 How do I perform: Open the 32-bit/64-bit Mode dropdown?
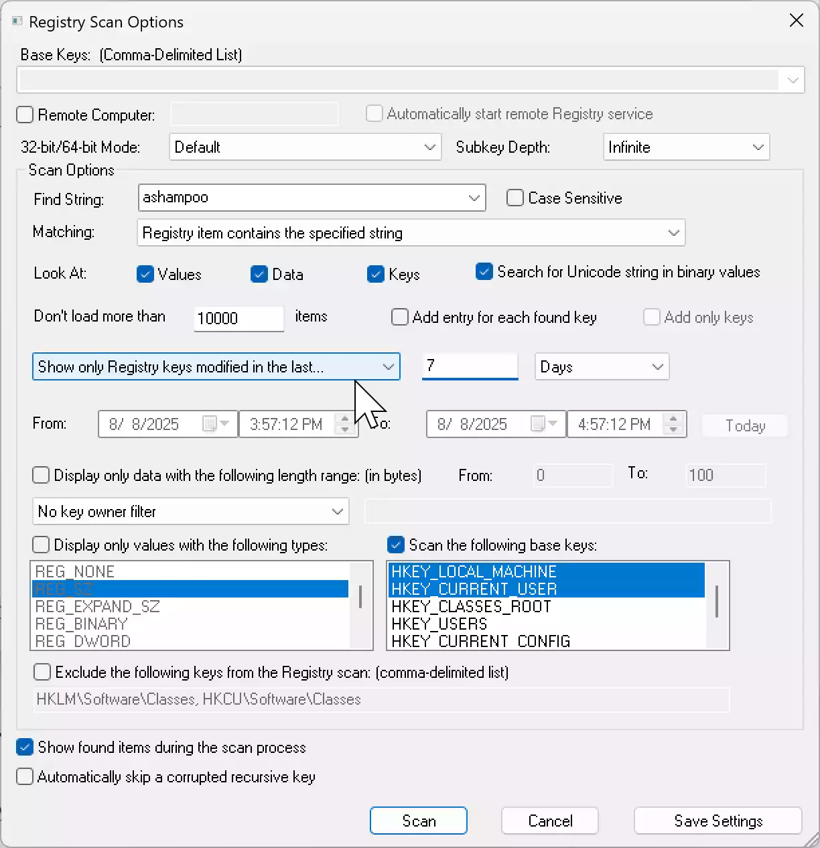point(431,147)
